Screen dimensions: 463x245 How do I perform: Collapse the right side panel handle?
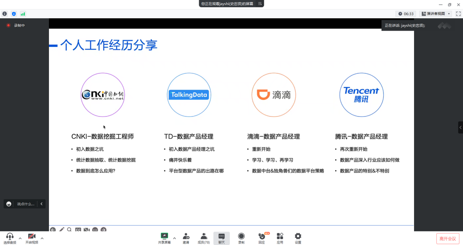pyautogui.click(x=460, y=127)
